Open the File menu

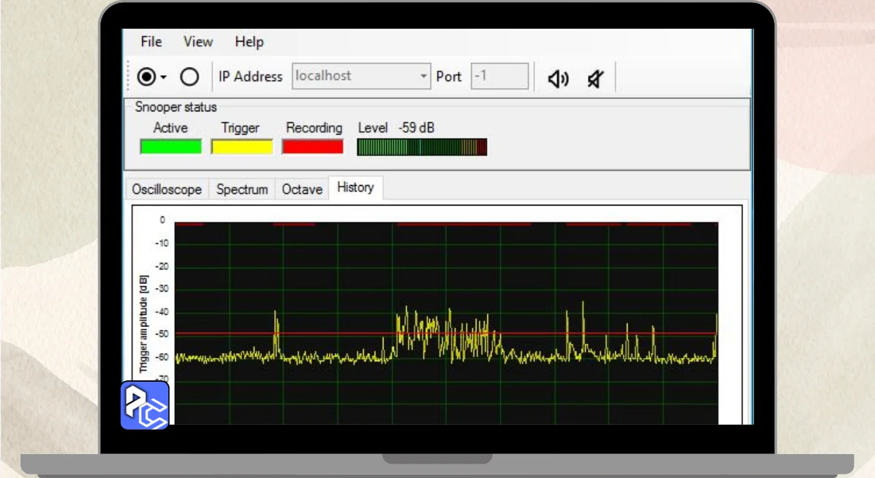coord(151,42)
